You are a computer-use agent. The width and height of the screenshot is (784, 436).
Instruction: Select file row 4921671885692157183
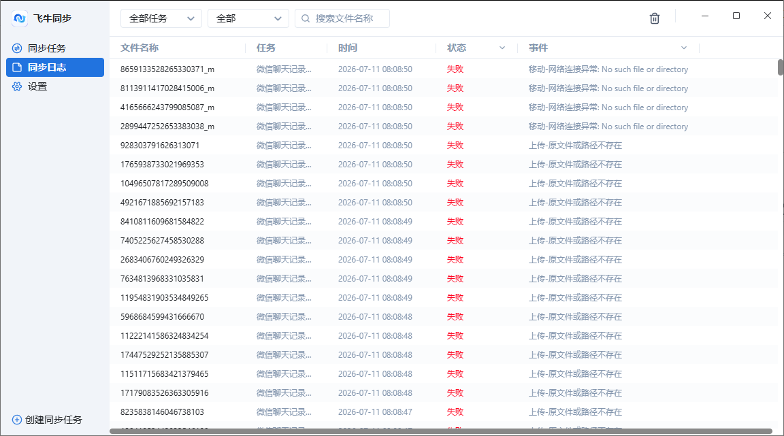click(x=444, y=202)
